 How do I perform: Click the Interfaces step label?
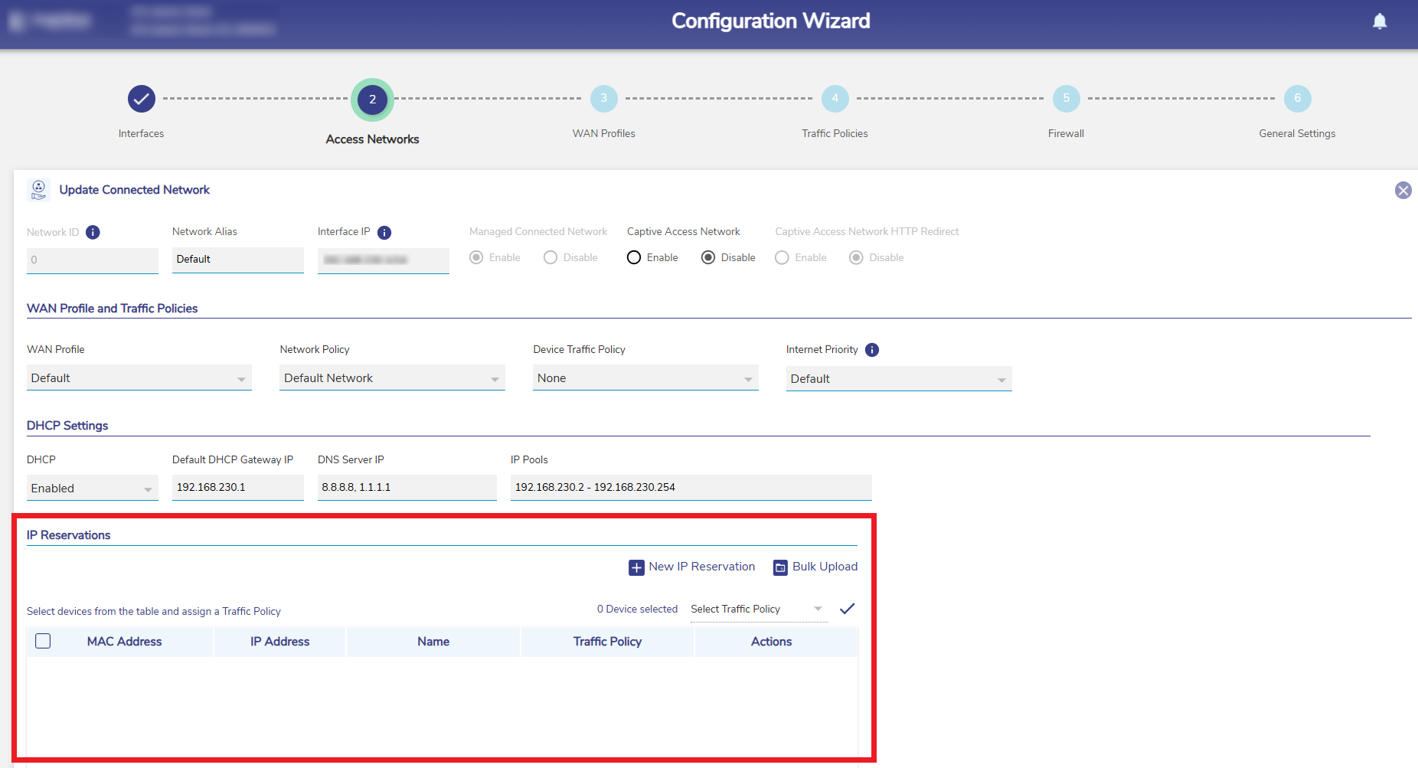(x=142, y=133)
